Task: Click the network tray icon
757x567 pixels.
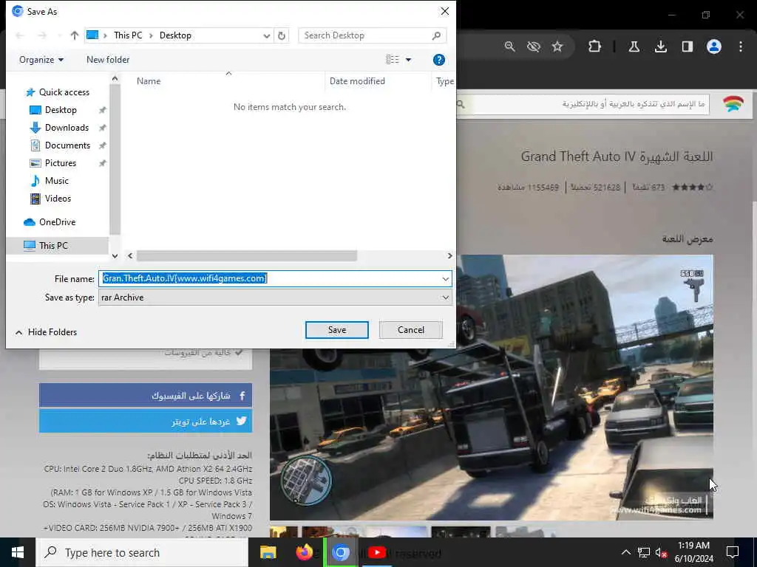Action: point(644,552)
